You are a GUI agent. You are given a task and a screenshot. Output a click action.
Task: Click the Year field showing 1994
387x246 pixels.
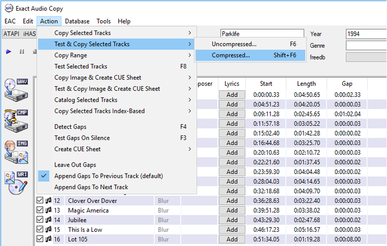(x=366, y=33)
